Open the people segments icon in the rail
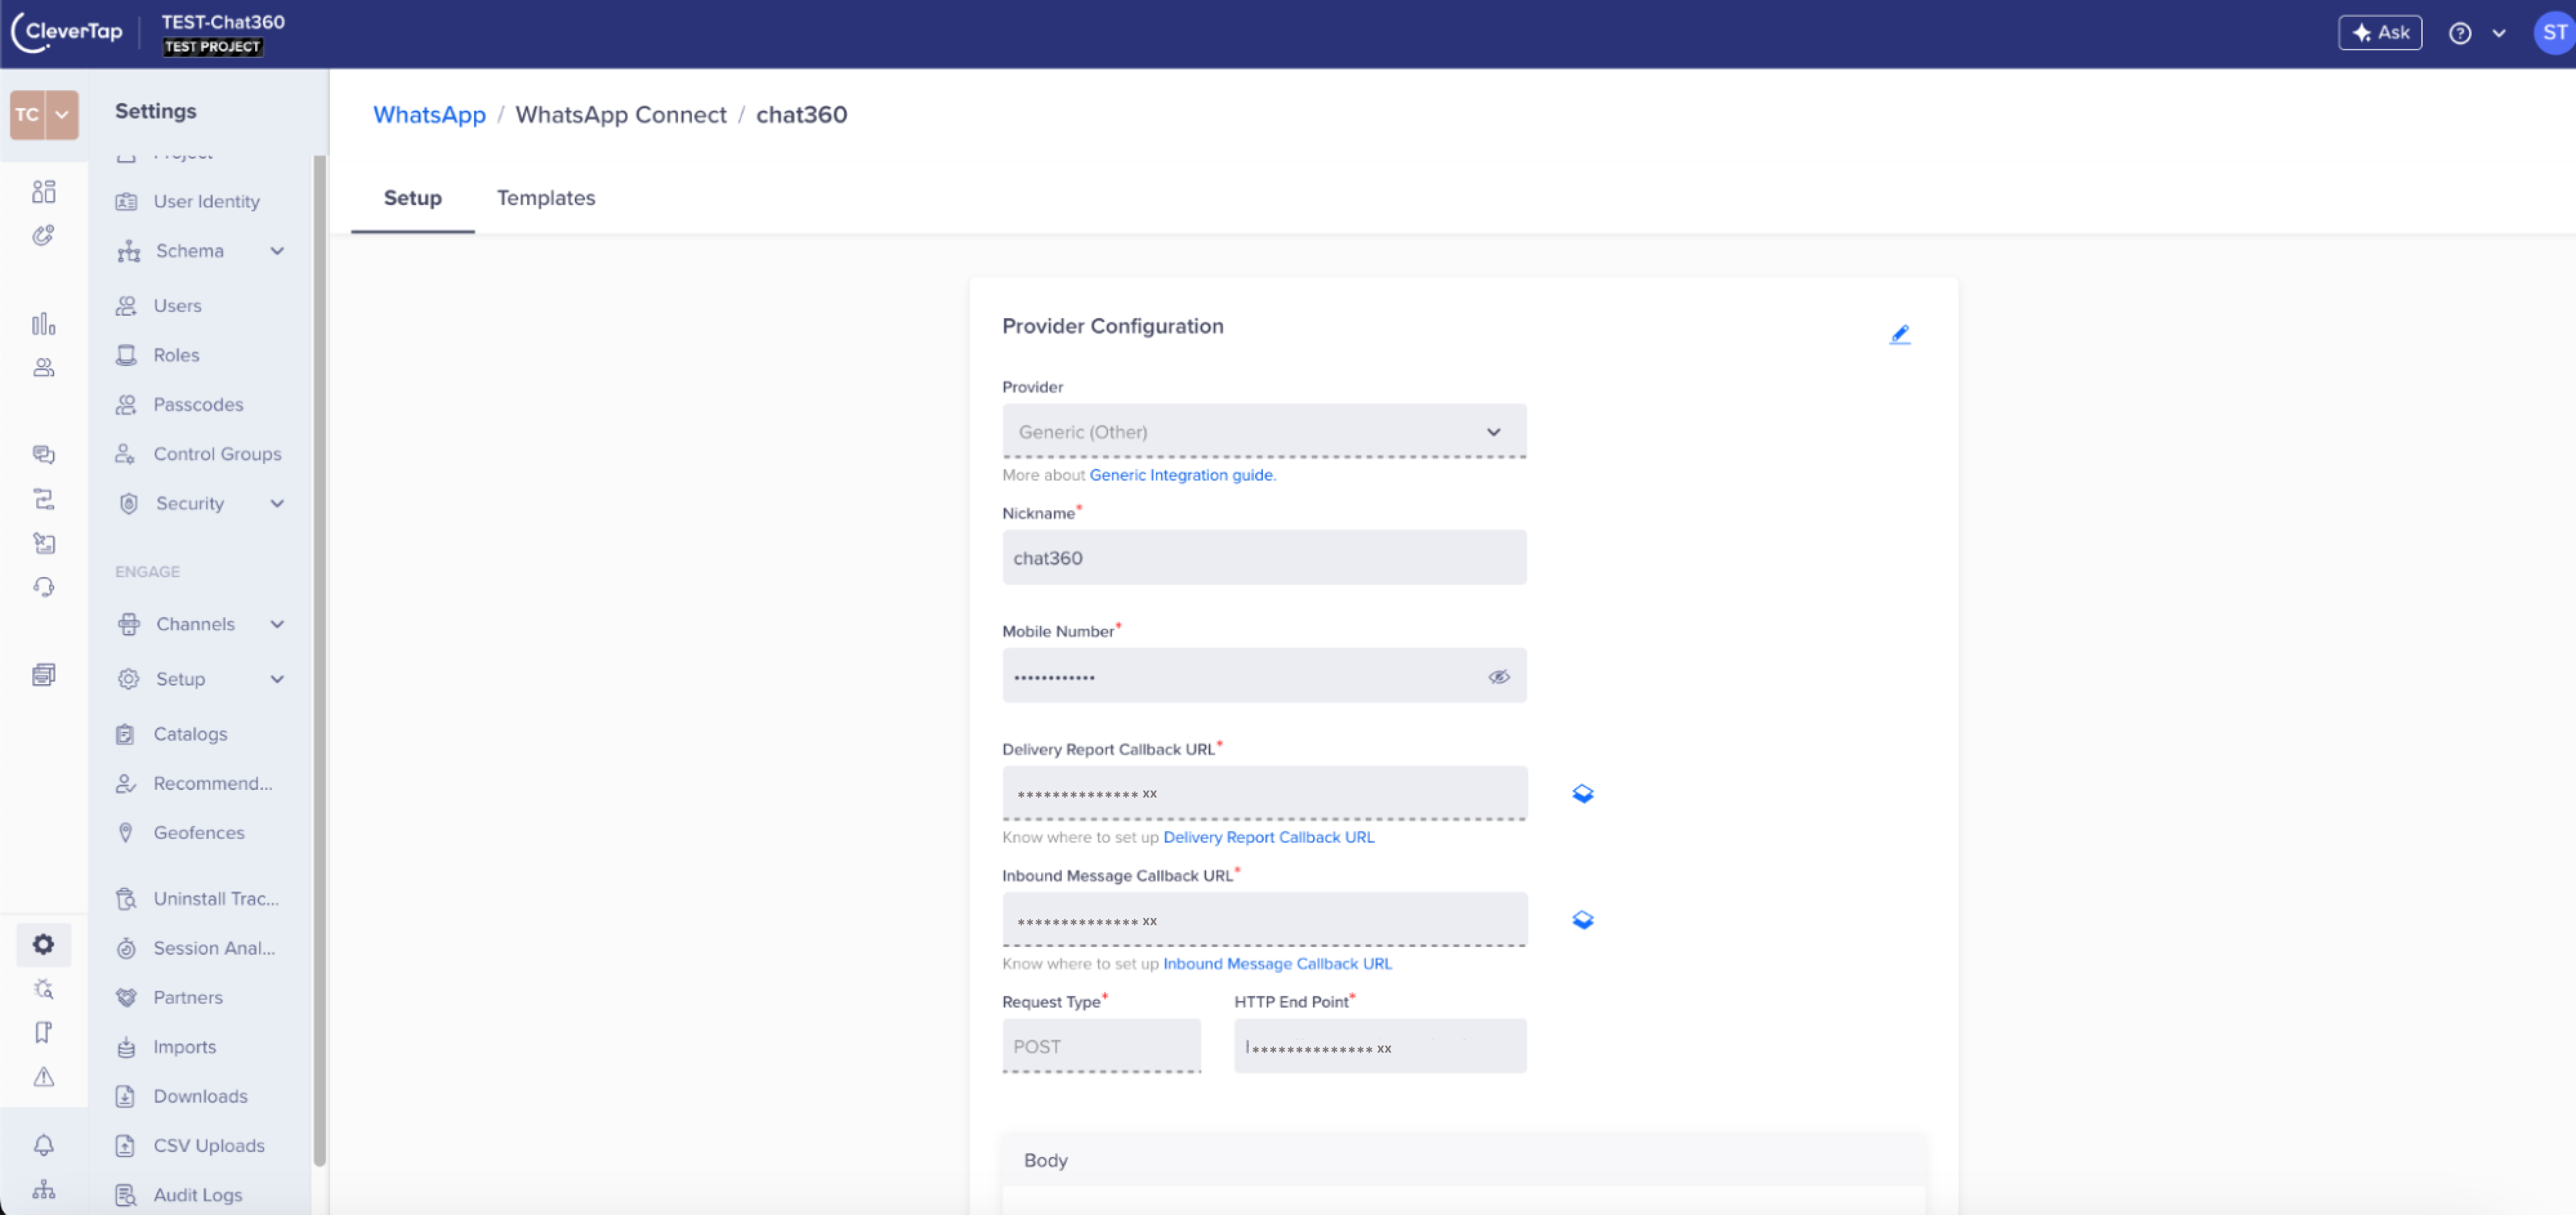The image size is (2576, 1215). [43, 367]
